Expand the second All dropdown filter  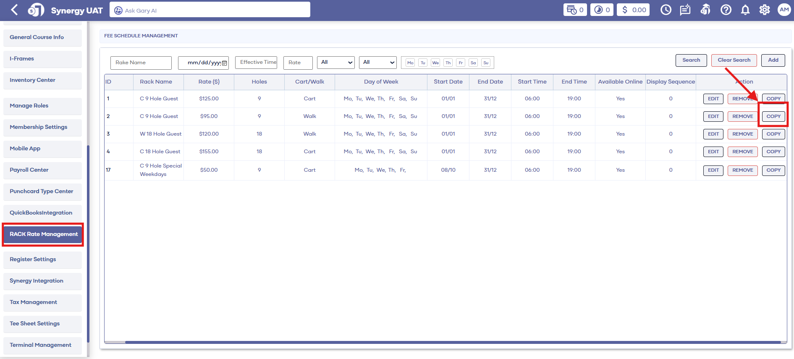point(378,63)
